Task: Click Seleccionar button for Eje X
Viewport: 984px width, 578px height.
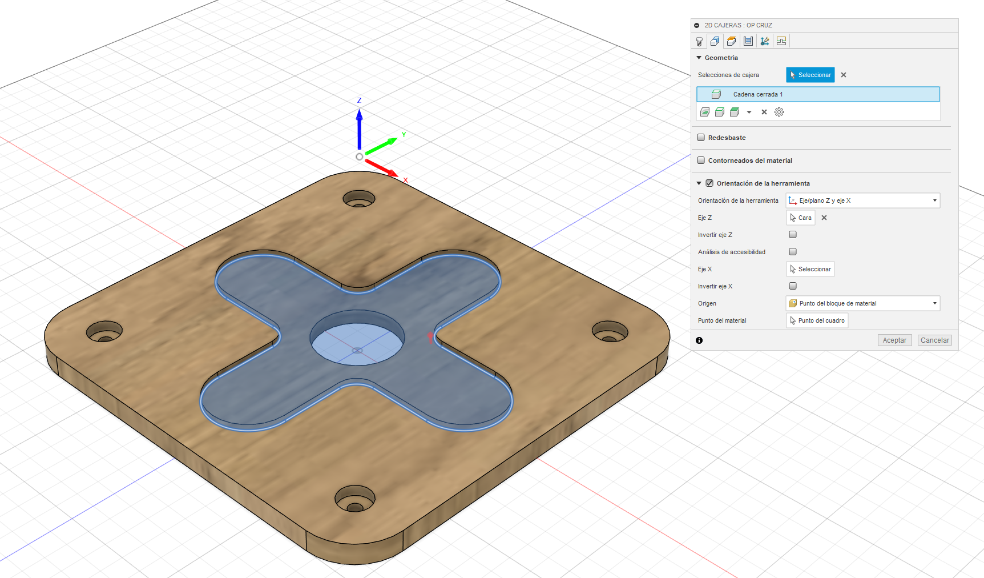Action: click(x=810, y=269)
